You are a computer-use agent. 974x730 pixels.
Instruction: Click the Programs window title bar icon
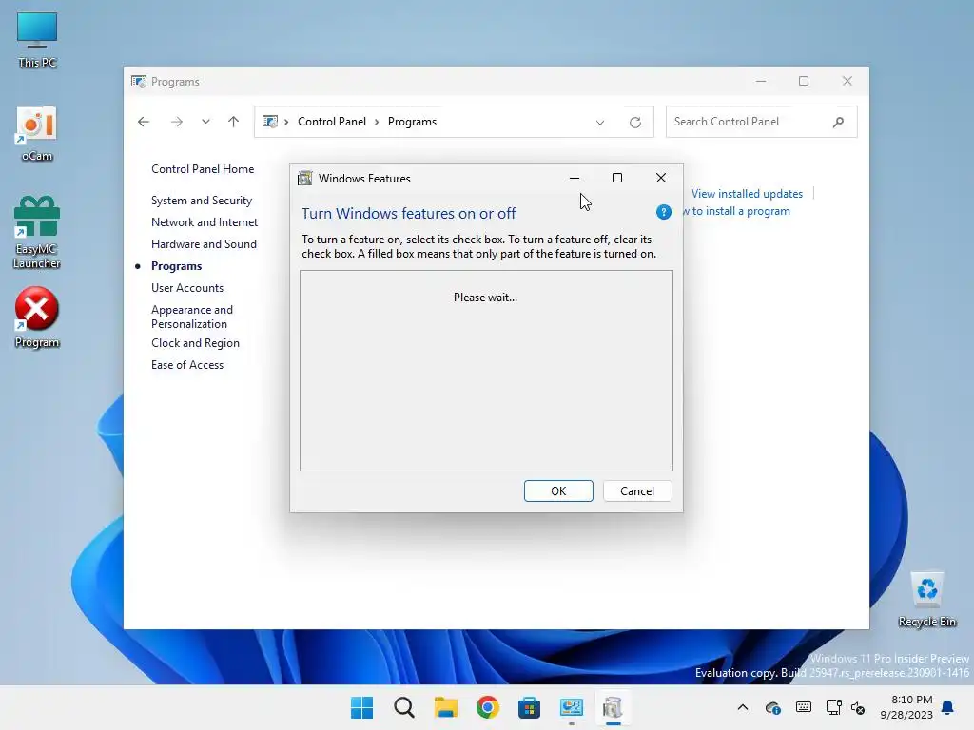[x=139, y=82]
